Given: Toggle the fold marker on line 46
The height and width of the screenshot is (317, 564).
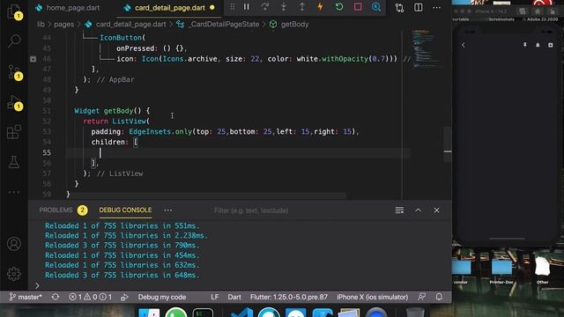Looking at the screenshot, I should [x=33, y=59].
